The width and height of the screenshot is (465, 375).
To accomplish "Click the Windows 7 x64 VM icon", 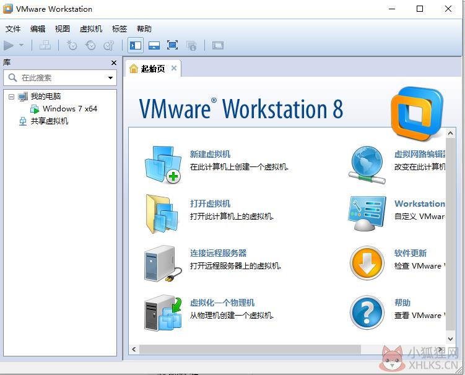I will 35,109.
